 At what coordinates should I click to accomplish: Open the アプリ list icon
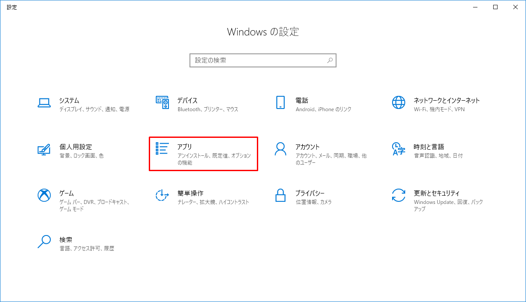tap(162, 149)
